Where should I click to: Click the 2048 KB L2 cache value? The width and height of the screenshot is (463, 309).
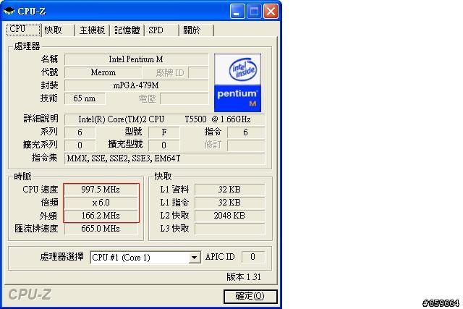pos(230,216)
